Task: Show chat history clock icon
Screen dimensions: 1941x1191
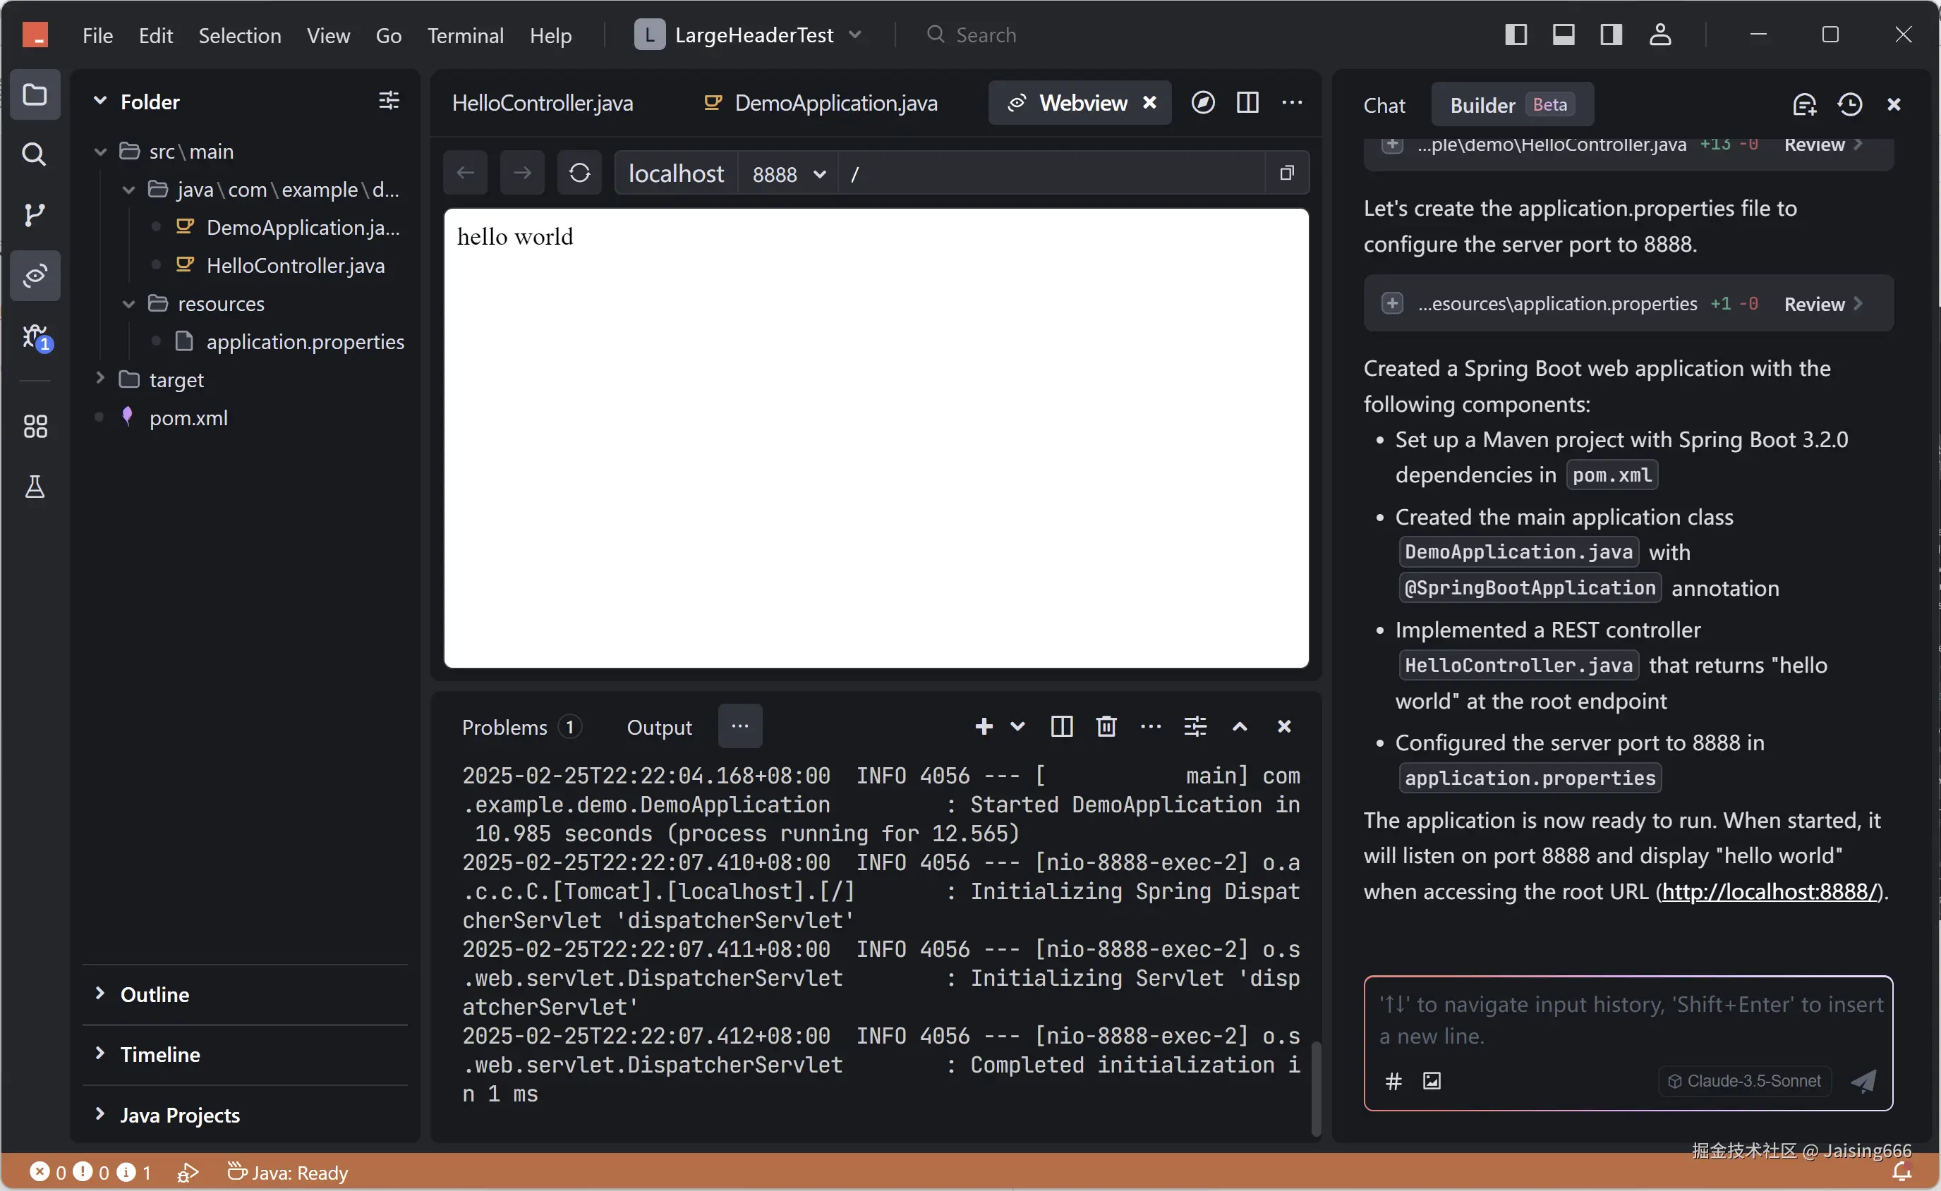Action: pos(1849,105)
